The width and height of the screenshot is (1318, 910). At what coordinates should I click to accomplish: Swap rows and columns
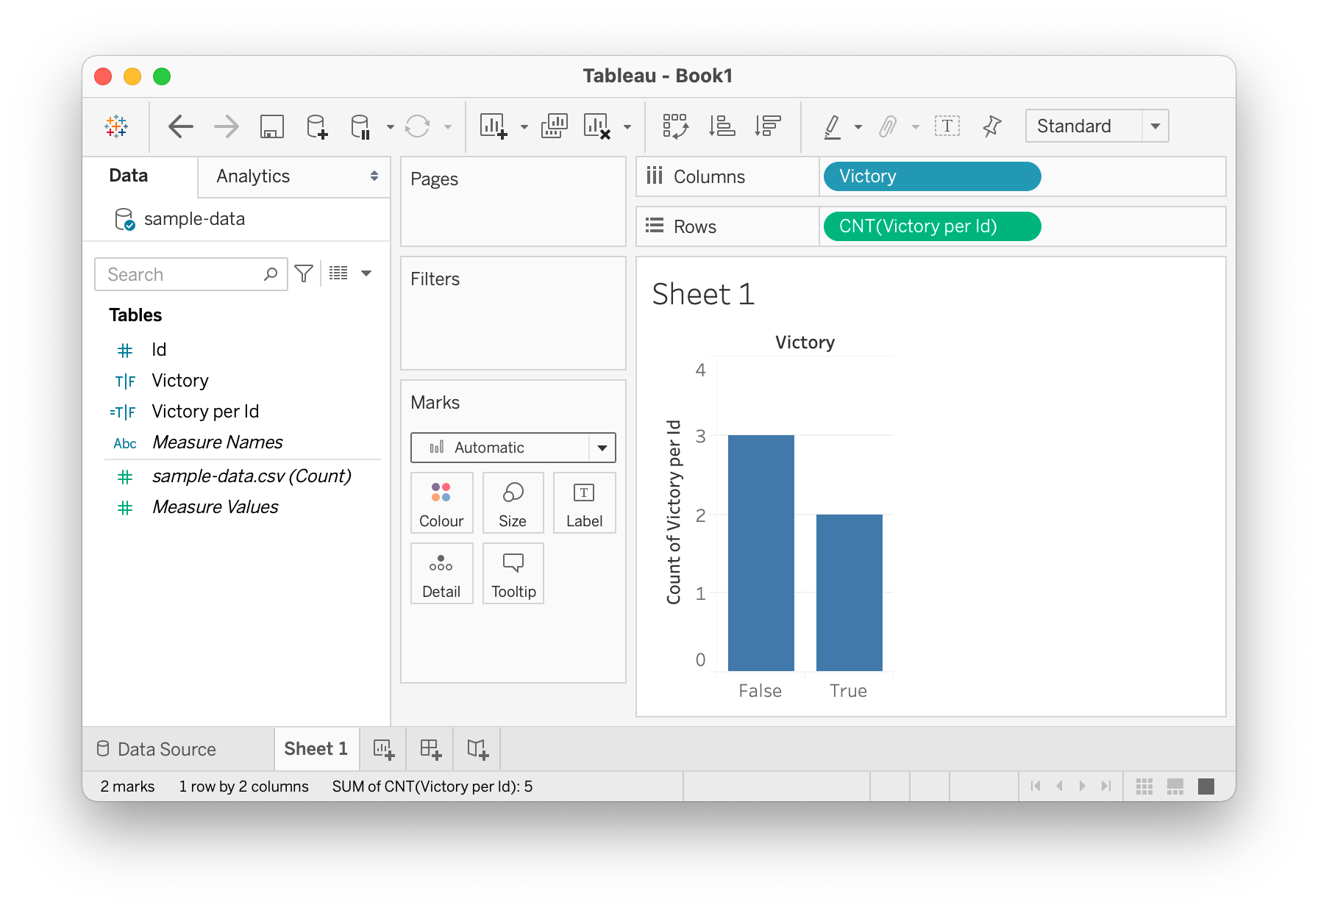tap(676, 126)
